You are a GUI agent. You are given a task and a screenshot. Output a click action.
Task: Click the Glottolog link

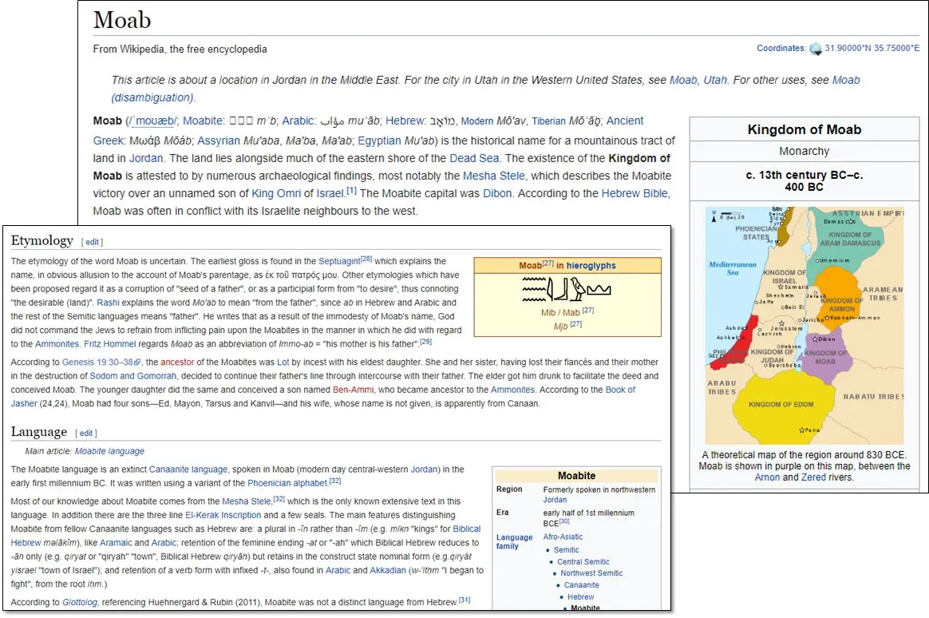coord(80,603)
